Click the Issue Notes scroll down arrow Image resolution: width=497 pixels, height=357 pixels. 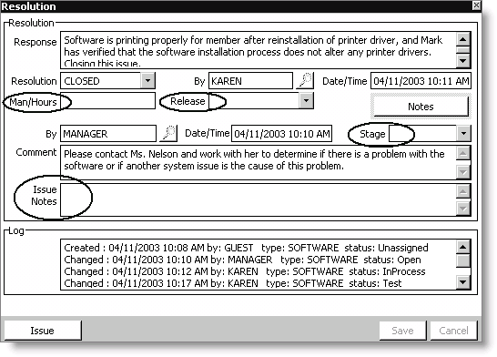(x=463, y=209)
